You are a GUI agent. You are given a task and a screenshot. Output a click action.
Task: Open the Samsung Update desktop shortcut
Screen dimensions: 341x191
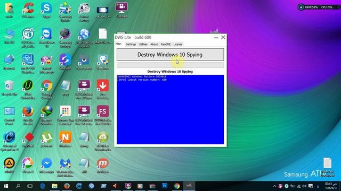(65, 12)
